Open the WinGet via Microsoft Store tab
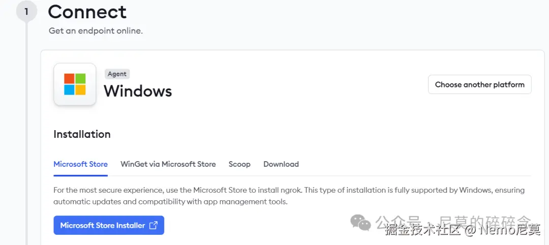 [168, 164]
